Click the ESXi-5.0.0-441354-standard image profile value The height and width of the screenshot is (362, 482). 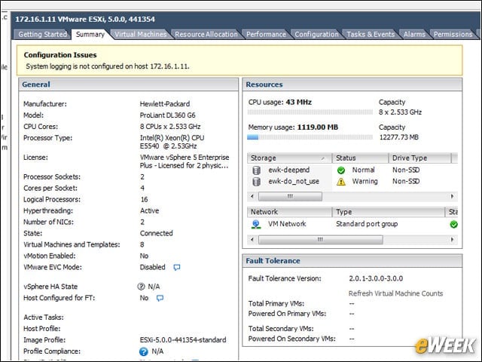183,340
